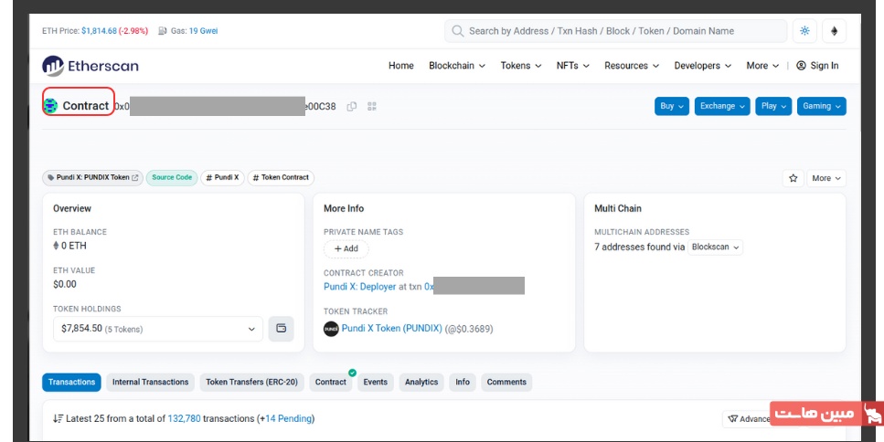This screenshot has height=442, width=884.
Task: Open the Play dropdown button
Action: click(773, 106)
